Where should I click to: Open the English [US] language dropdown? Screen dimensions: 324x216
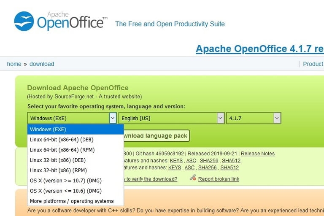(x=172, y=118)
